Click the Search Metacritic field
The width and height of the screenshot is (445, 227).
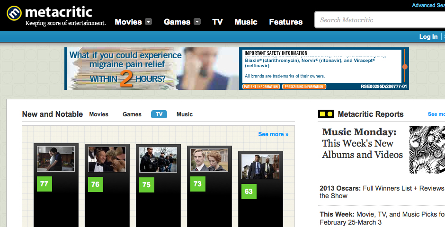pos(380,20)
